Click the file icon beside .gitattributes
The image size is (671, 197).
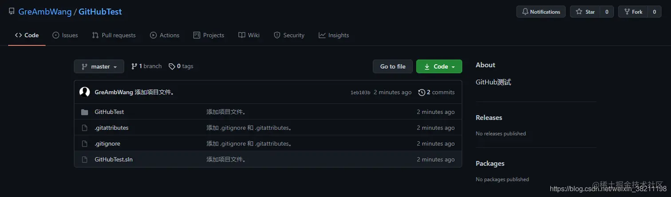pyautogui.click(x=84, y=128)
